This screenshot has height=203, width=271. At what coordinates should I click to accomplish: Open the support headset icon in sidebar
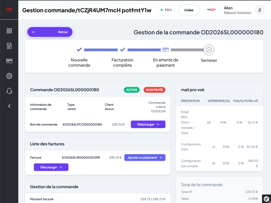point(9,91)
